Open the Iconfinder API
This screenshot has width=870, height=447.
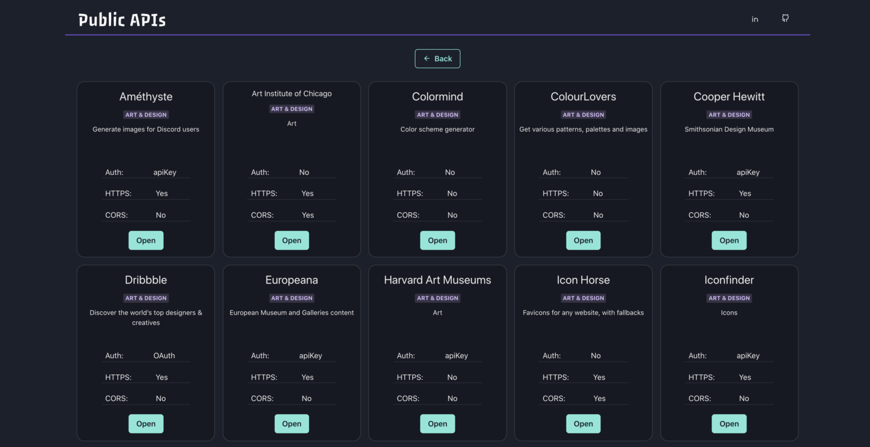(729, 423)
